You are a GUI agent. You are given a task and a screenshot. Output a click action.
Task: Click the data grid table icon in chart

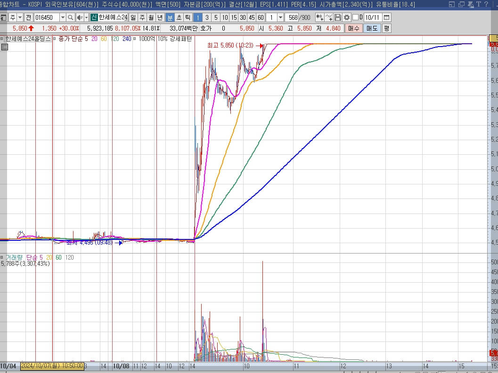click(x=4, y=47)
